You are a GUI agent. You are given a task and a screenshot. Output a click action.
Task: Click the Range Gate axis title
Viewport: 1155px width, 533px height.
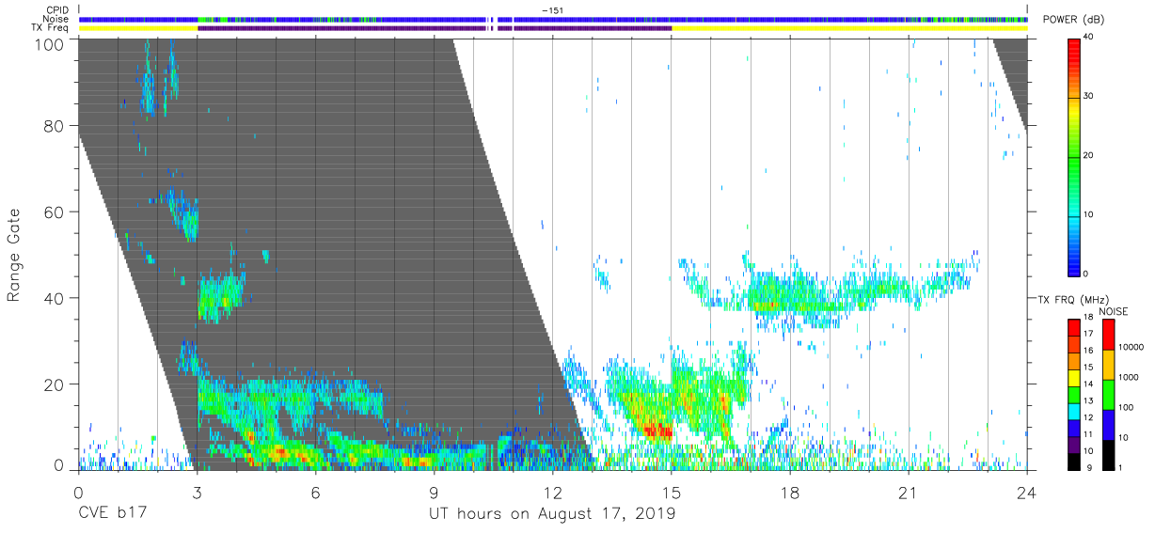click(x=14, y=256)
